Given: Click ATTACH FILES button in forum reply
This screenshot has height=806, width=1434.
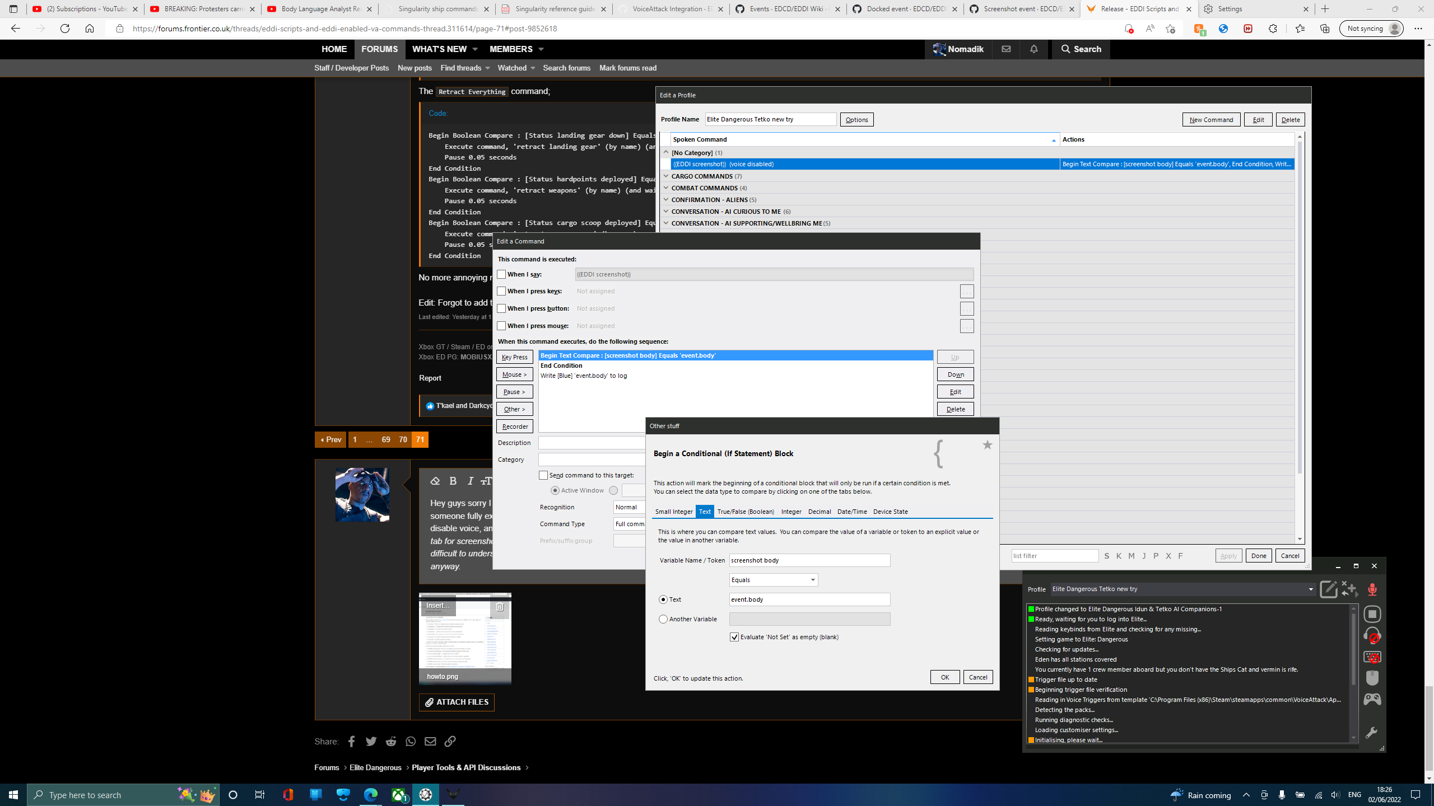Looking at the screenshot, I should click(457, 702).
